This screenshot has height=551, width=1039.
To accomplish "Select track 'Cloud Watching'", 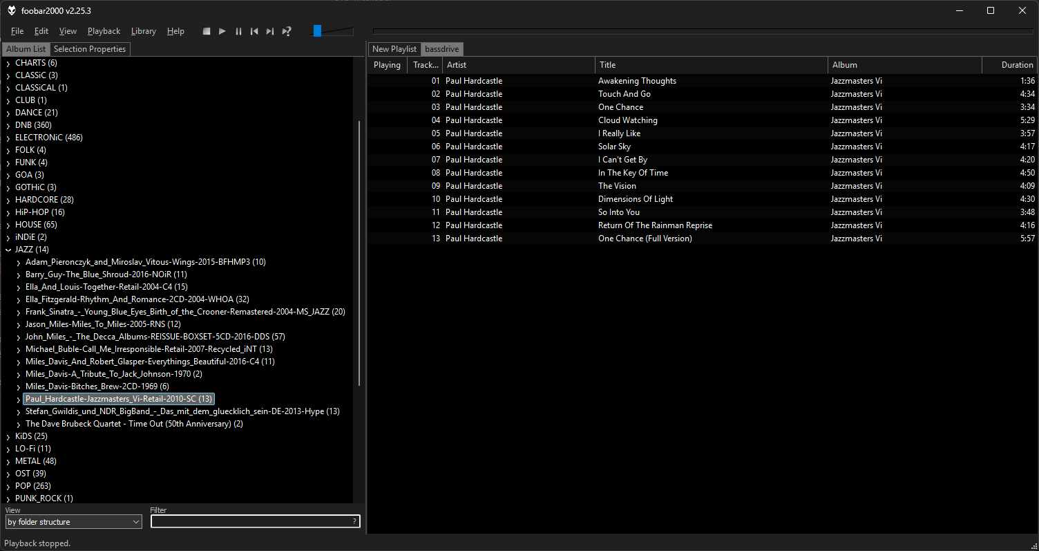I will [x=628, y=120].
